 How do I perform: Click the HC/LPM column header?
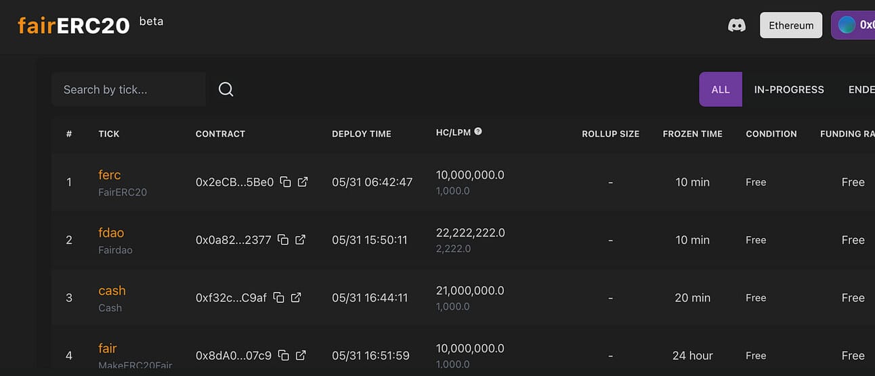click(x=453, y=133)
